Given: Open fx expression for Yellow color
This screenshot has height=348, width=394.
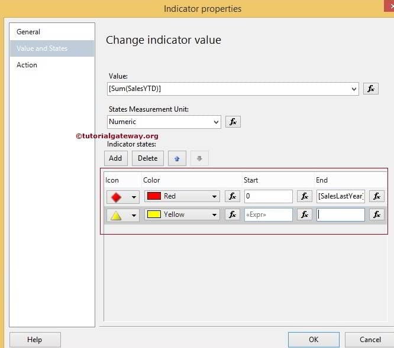Looking at the screenshot, I should 232,214.
